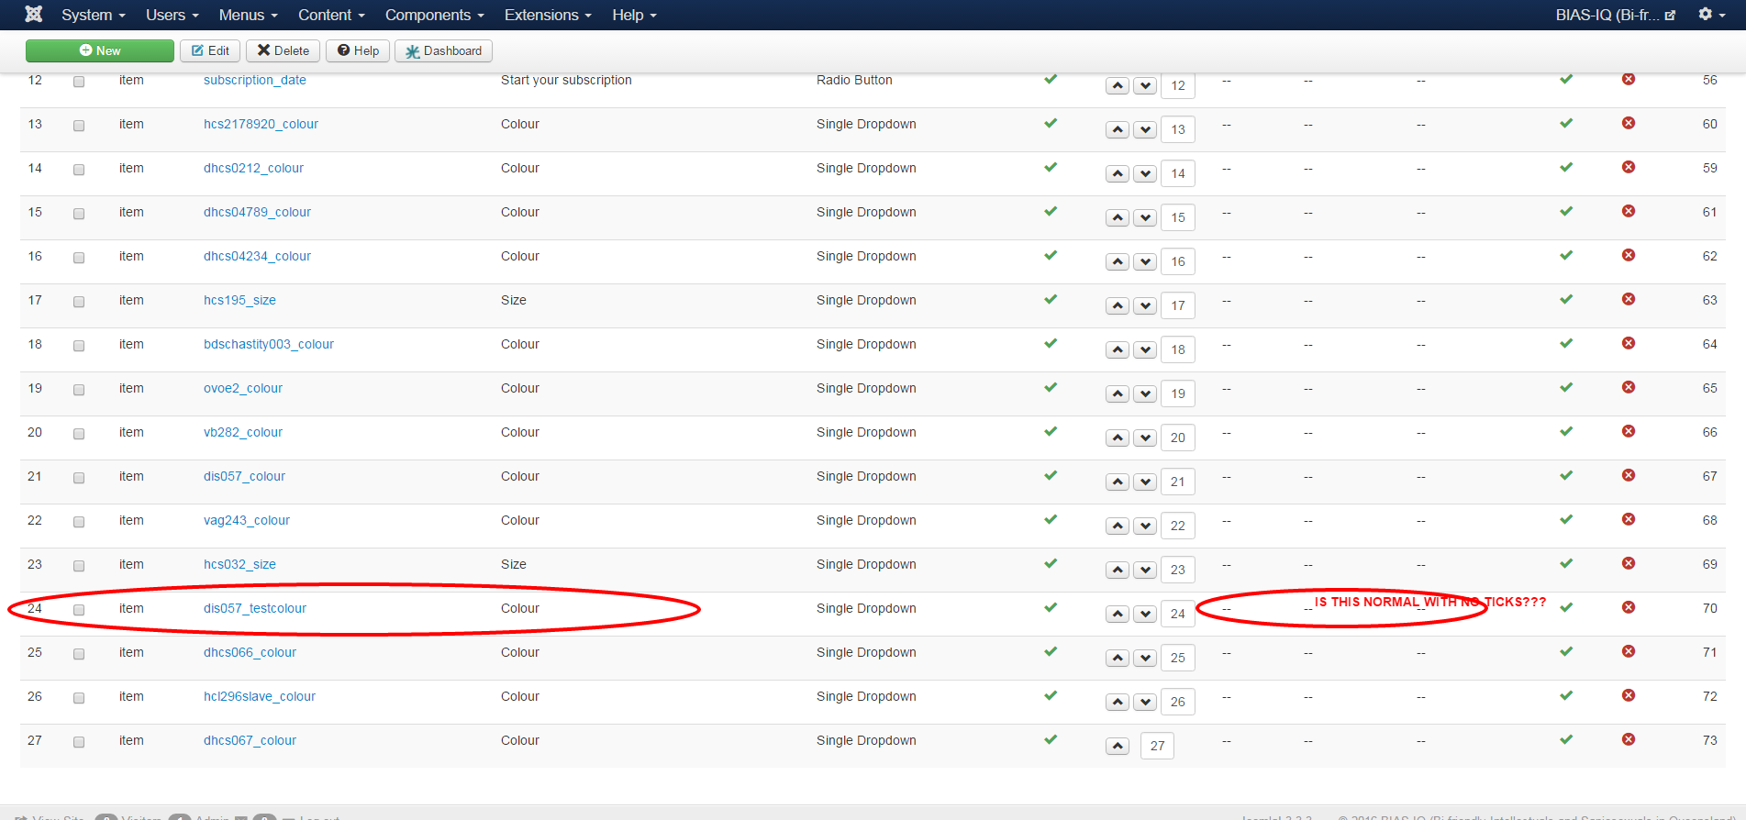1746x820 pixels.
Task: Open the System dropdown menu
Action: [94, 15]
